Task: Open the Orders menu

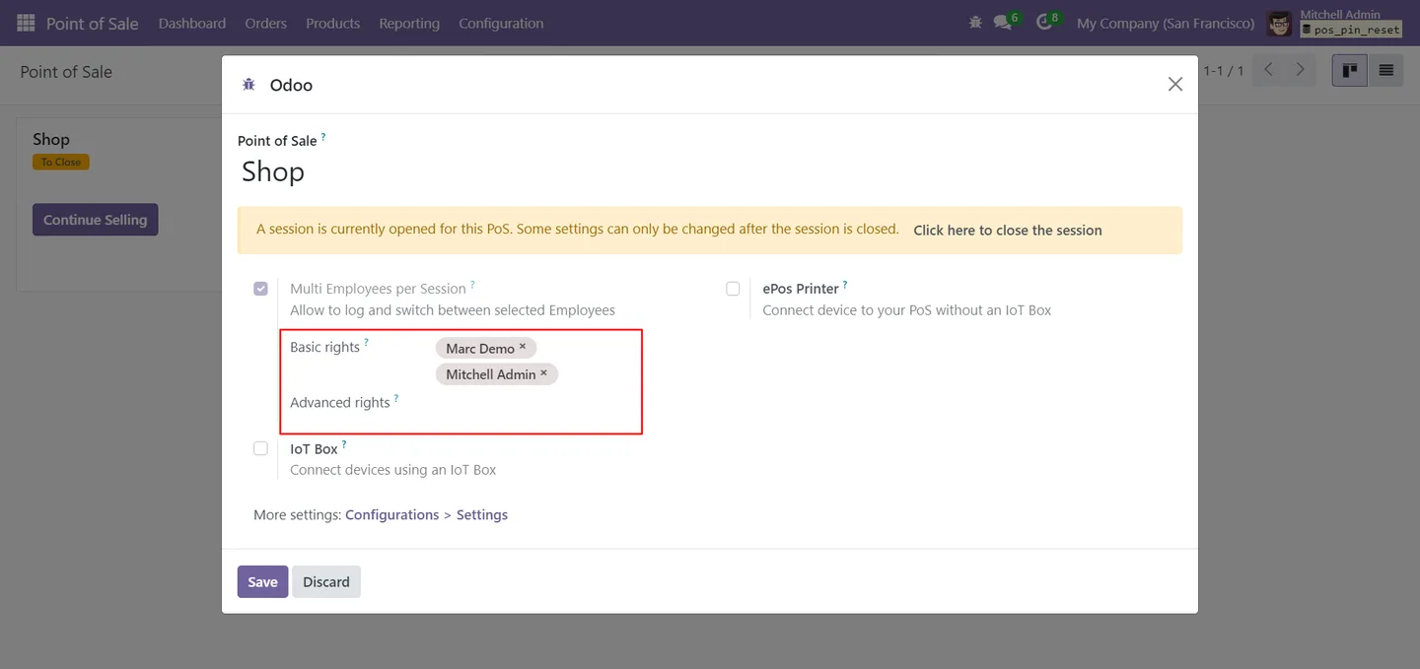Action: 266,23
